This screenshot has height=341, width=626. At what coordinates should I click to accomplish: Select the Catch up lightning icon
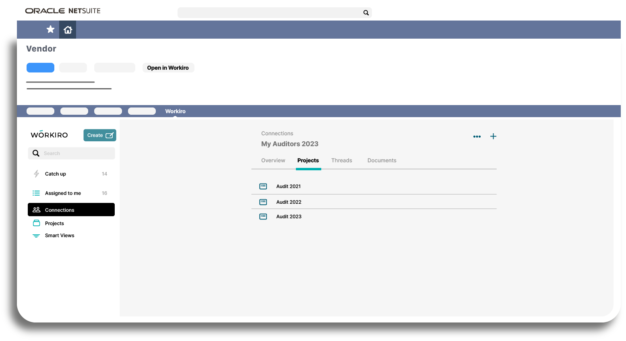point(36,174)
